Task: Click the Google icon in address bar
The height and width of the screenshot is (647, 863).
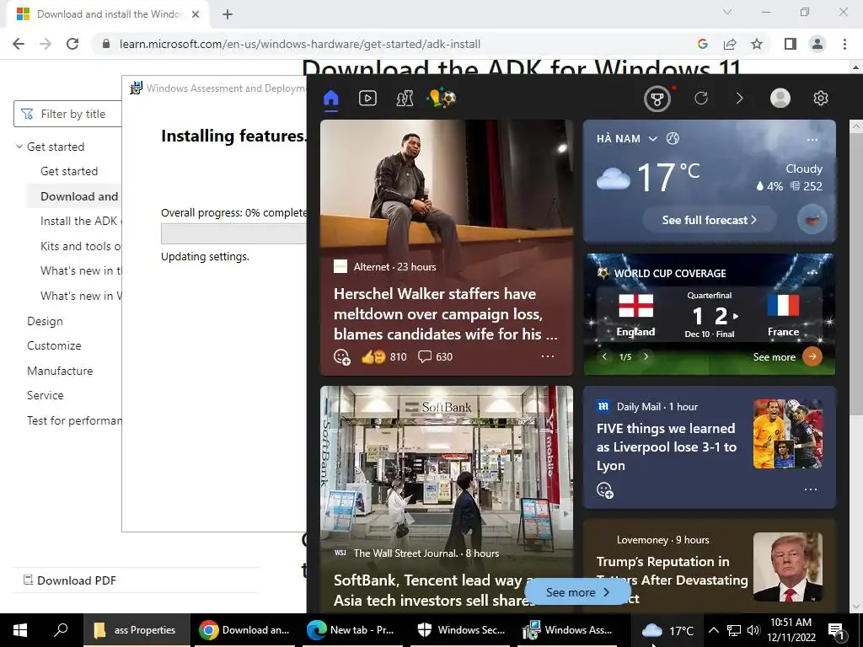Action: pyautogui.click(x=703, y=44)
